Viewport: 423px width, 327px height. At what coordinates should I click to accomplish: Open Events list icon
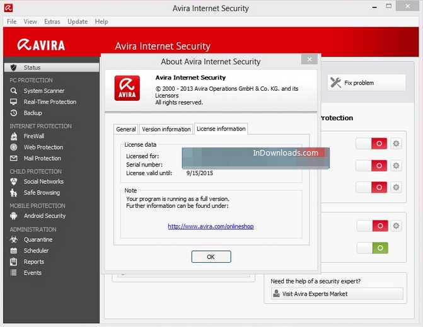[x=13, y=273]
